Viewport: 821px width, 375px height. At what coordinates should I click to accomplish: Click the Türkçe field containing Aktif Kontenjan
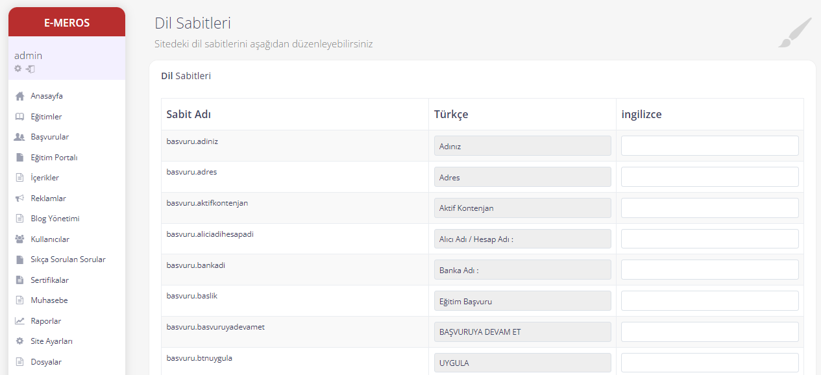pyautogui.click(x=522, y=208)
